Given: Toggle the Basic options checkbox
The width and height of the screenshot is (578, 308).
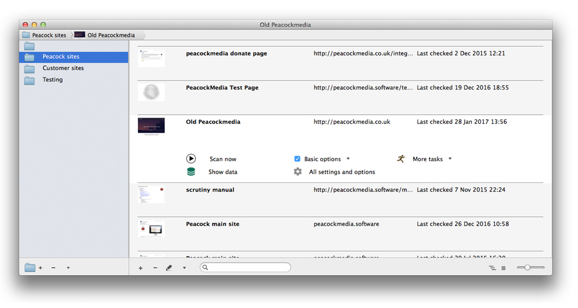Looking at the screenshot, I should [297, 159].
